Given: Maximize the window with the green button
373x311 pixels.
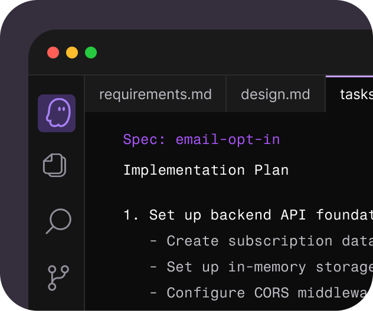Looking at the screenshot, I should click(x=91, y=53).
